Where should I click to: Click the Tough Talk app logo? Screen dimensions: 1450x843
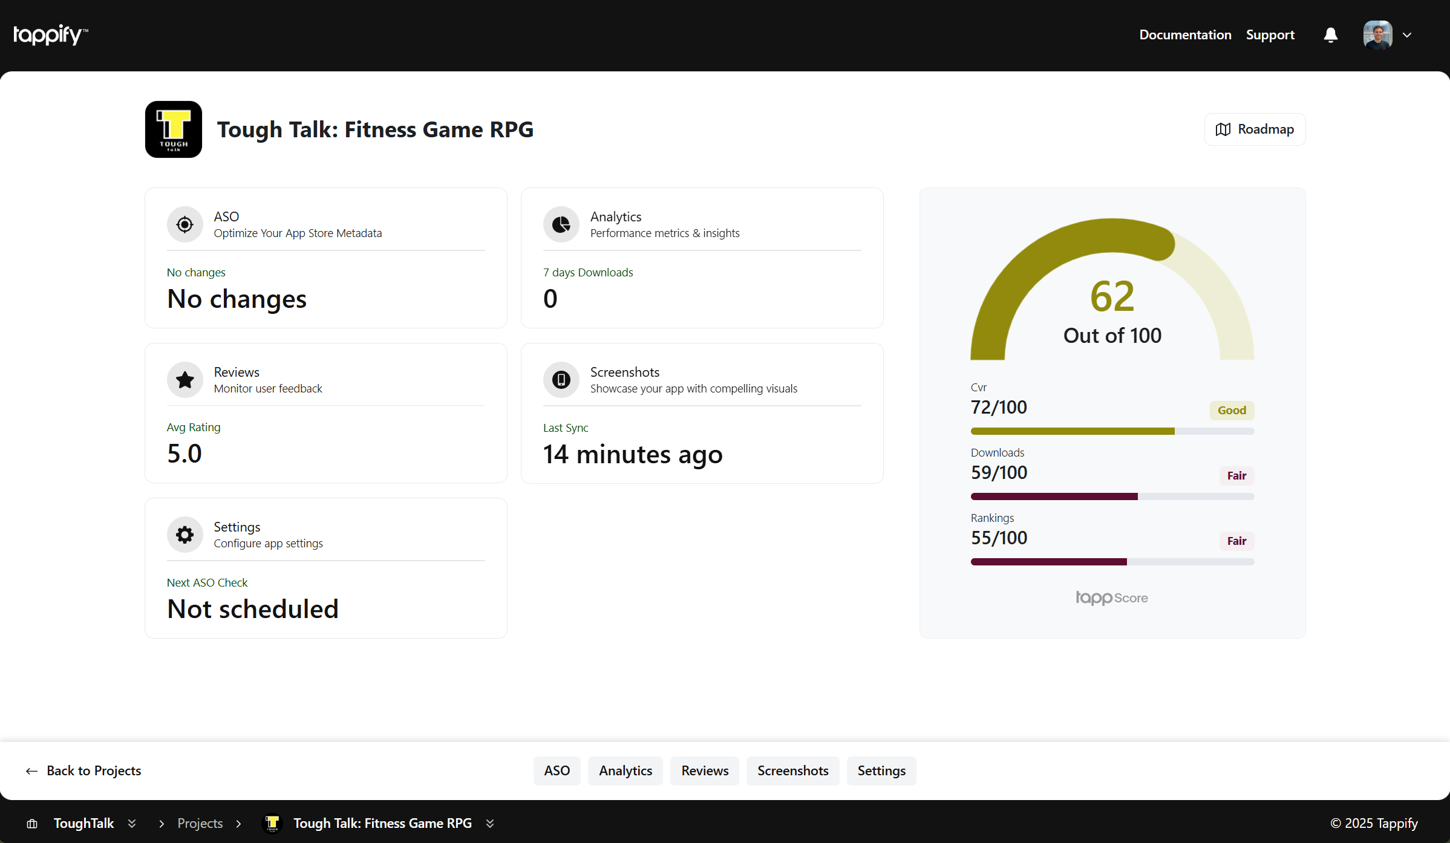[x=174, y=129]
